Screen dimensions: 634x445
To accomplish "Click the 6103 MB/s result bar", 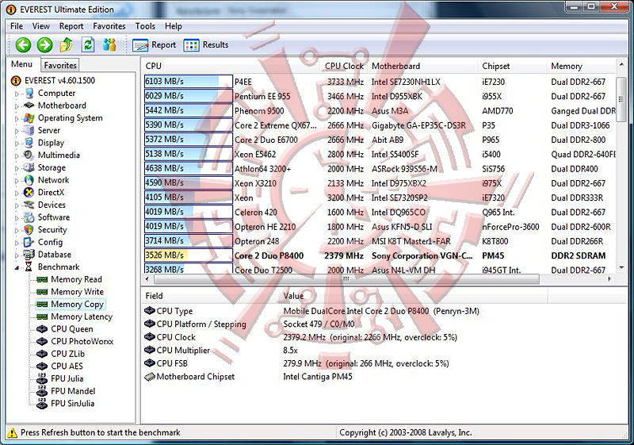I will pos(189,82).
